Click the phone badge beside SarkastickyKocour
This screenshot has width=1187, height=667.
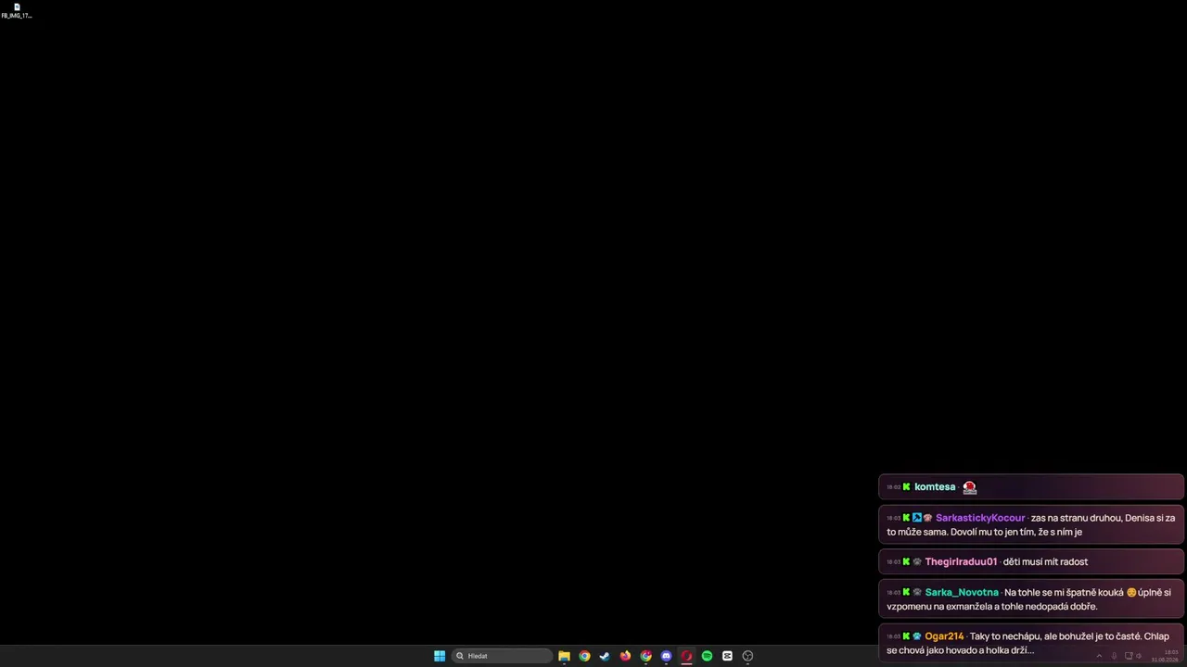pos(927,518)
